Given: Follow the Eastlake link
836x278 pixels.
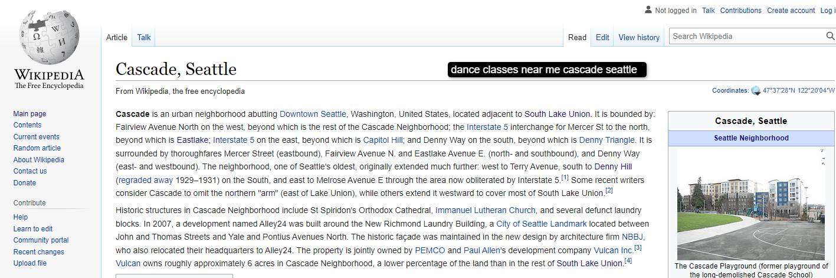Looking at the screenshot, I should (x=192, y=140).
